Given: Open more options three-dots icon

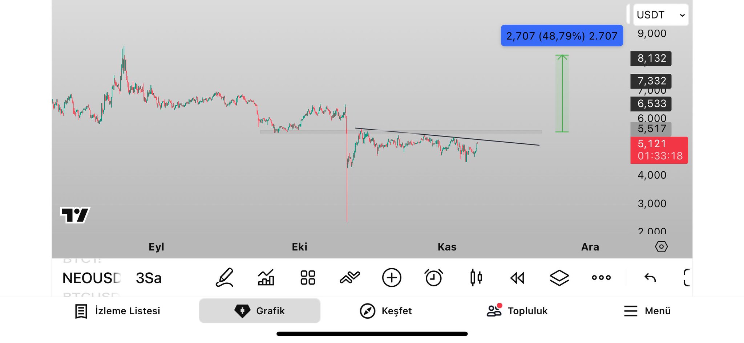Looking at the screenshot, I should (x=601, y=278).
